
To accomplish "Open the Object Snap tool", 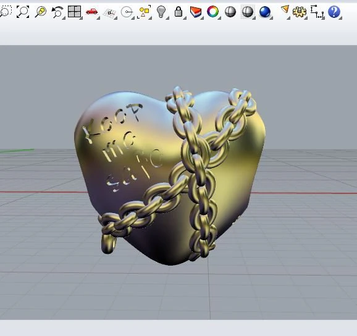I will point(127,12).
